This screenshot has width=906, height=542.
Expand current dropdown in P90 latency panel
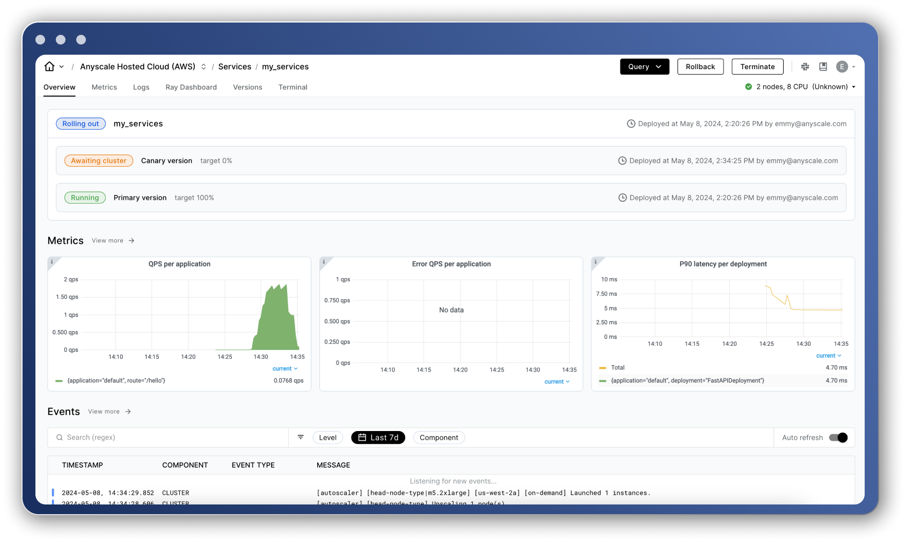829,356
